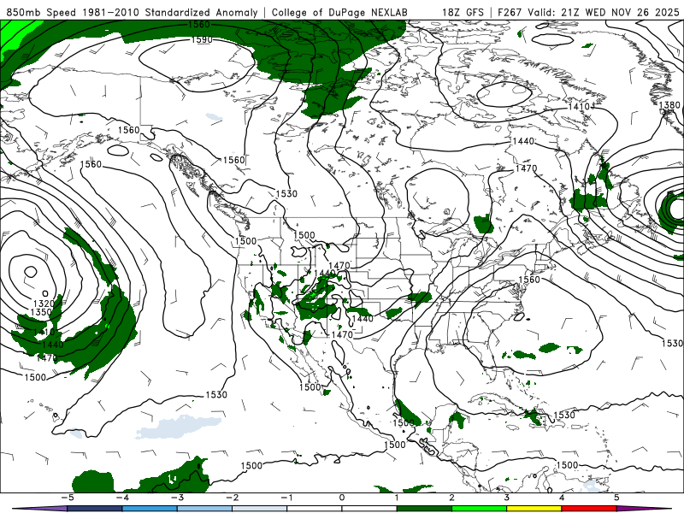684x513 pixels.
Task: Click the '2' value on the color scale
Action: click(x=451, y=498)
